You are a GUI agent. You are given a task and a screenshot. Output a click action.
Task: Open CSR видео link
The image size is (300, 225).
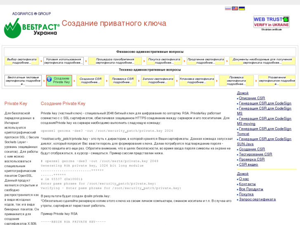(248, 164)
